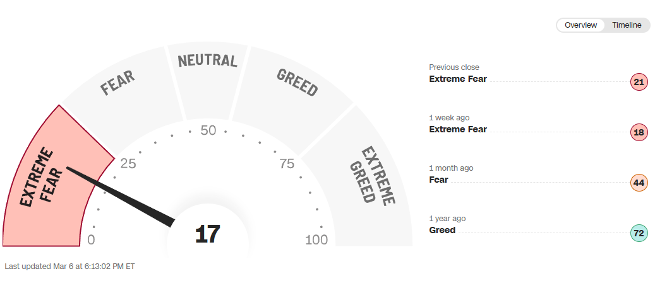Click the green badge showing 72
This screenshot has height=281, width=667.
point(639,233)
